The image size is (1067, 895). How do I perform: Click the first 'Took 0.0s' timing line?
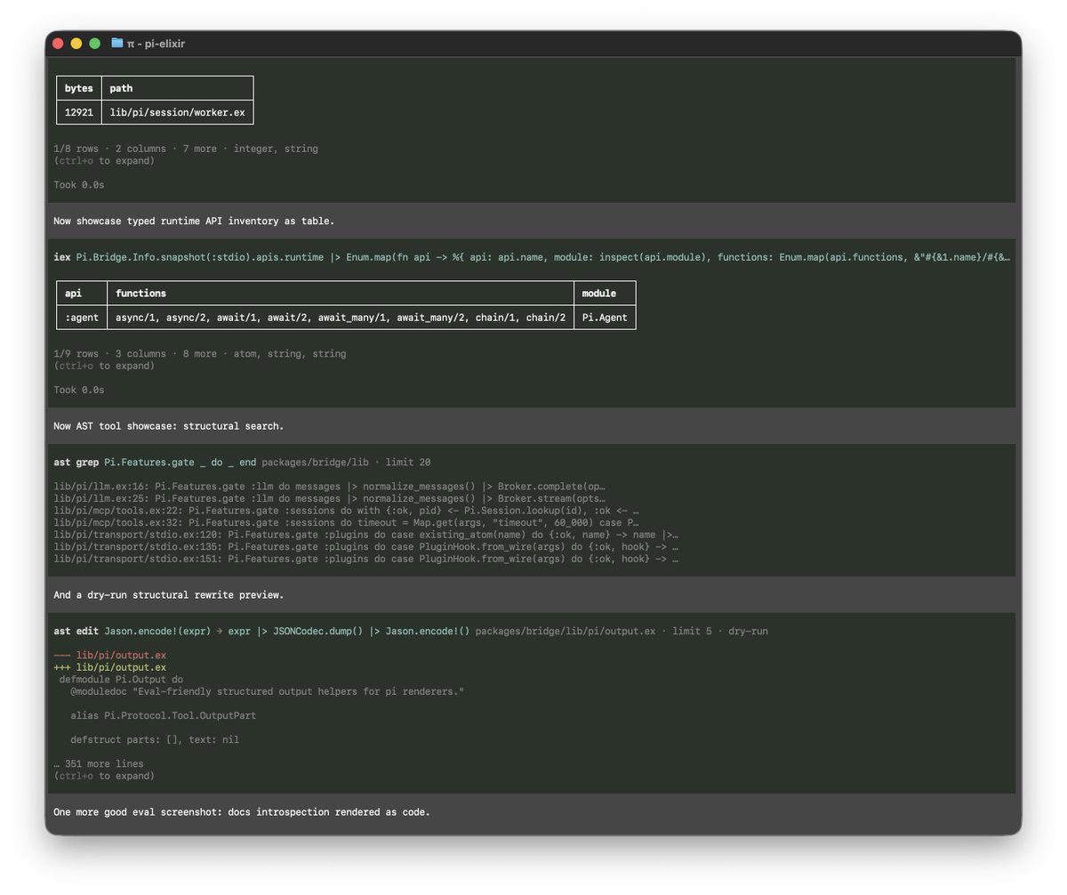[x=78, y=185]
